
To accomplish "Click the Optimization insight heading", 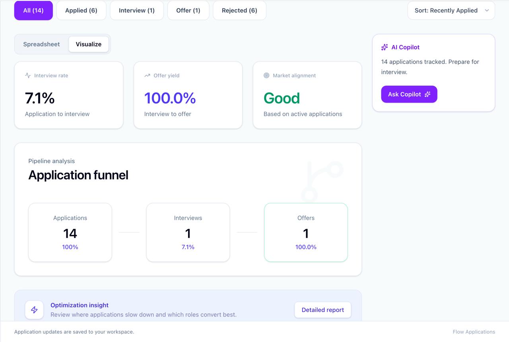I will pyautogui.click(x=80, y=305).
